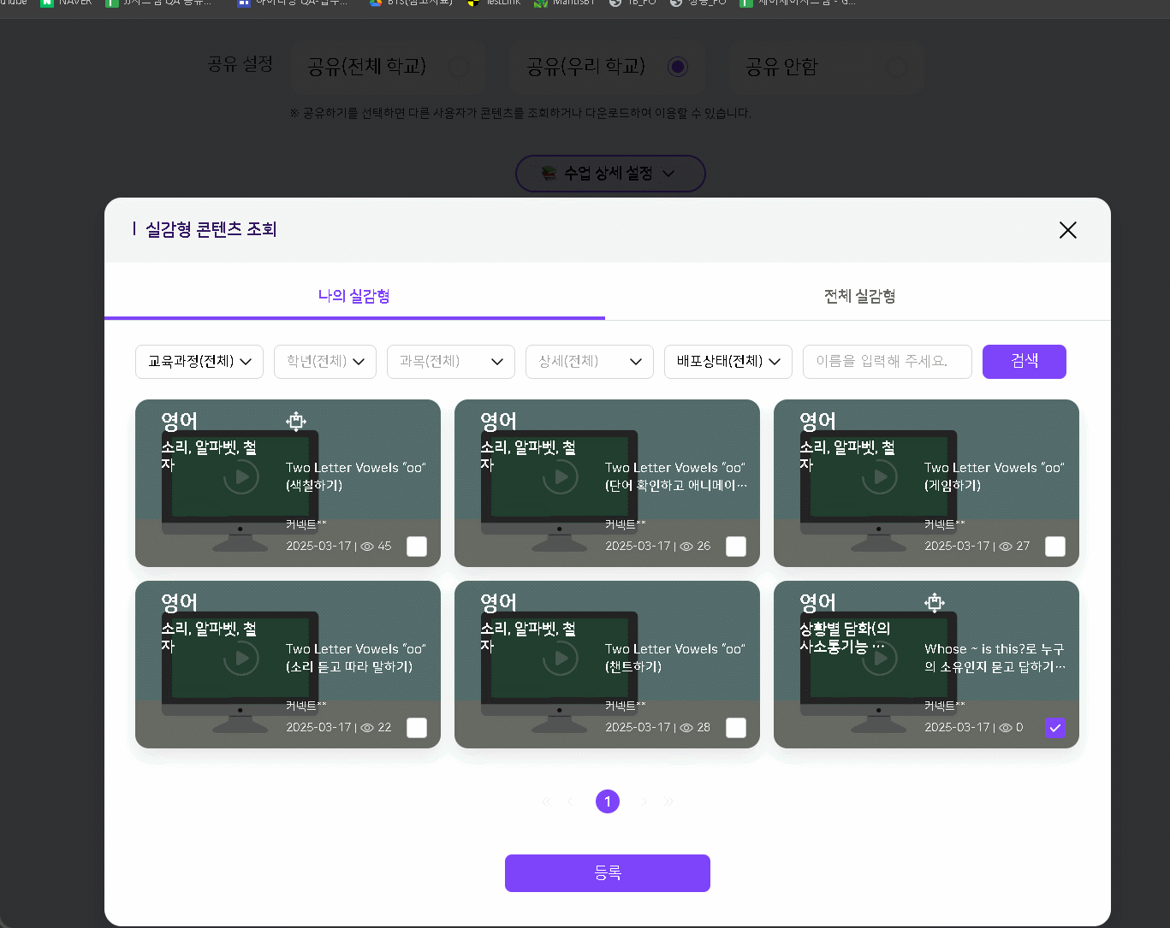Open the 배포상태(전체) dropdown
The image size is (1170, 928).
point(728,362)
